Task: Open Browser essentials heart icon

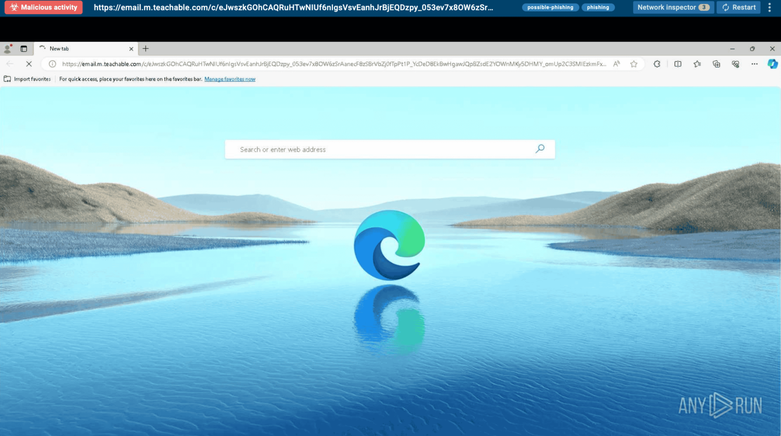Action: pyautogui.click(x=735, y=64)
